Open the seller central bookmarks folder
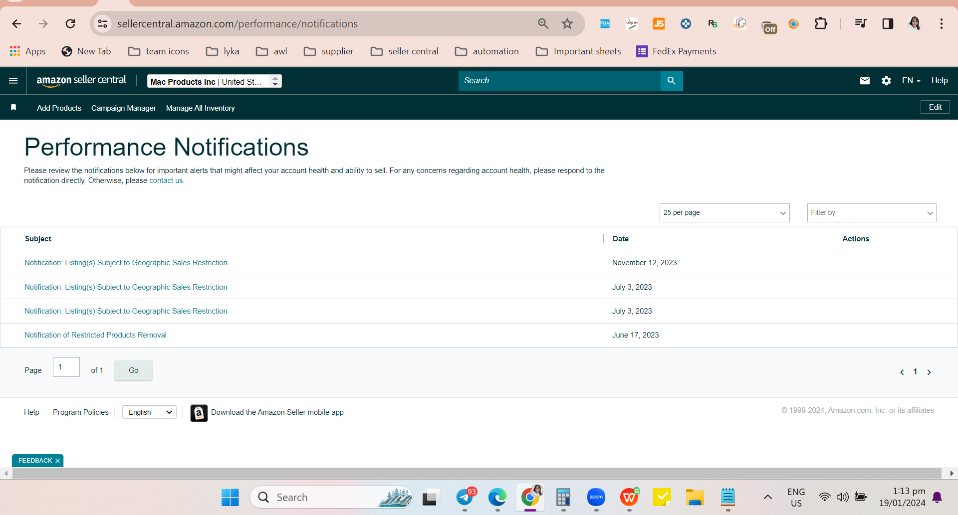 405,51
